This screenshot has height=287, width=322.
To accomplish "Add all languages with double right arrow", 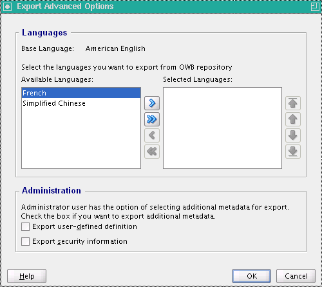I will click(x=152, y=119).
